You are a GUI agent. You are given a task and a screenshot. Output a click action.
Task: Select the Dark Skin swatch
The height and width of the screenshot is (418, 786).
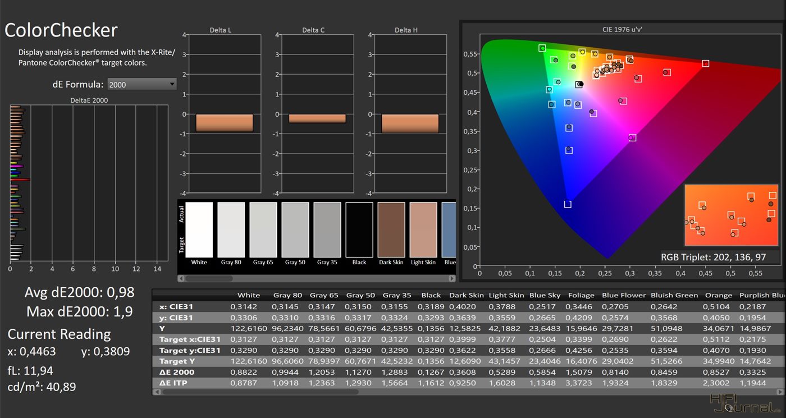pos(391,229)
